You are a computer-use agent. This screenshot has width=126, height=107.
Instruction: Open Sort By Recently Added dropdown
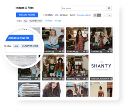[x=84, y=15]
